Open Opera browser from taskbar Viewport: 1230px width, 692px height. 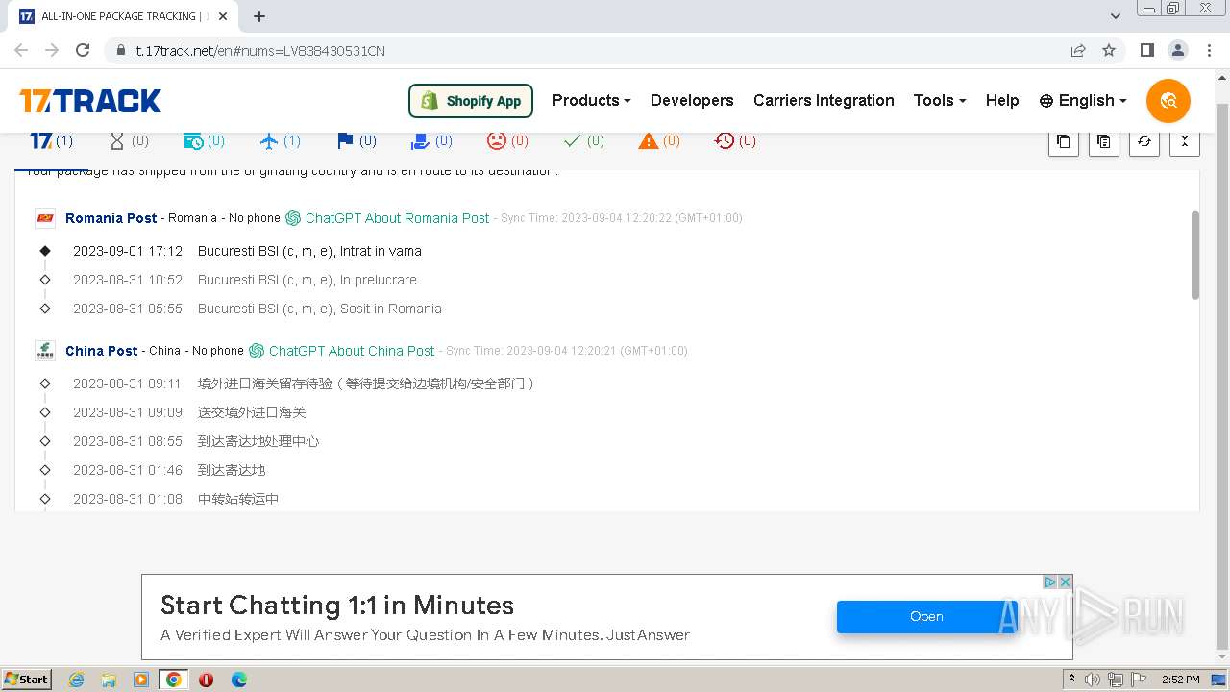tap(206, 680)
